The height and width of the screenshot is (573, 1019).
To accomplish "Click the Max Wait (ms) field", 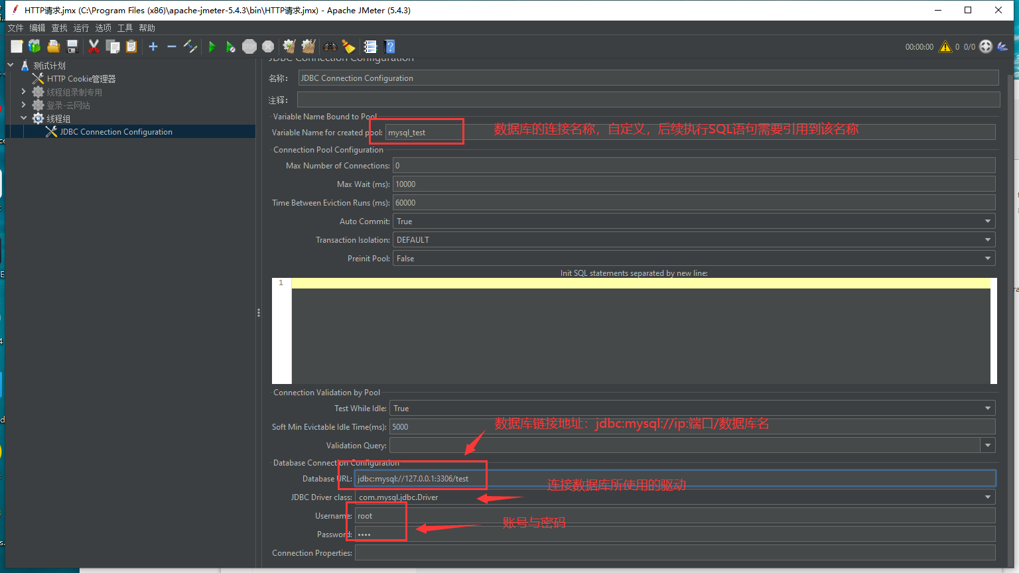I will coord(694,184).
